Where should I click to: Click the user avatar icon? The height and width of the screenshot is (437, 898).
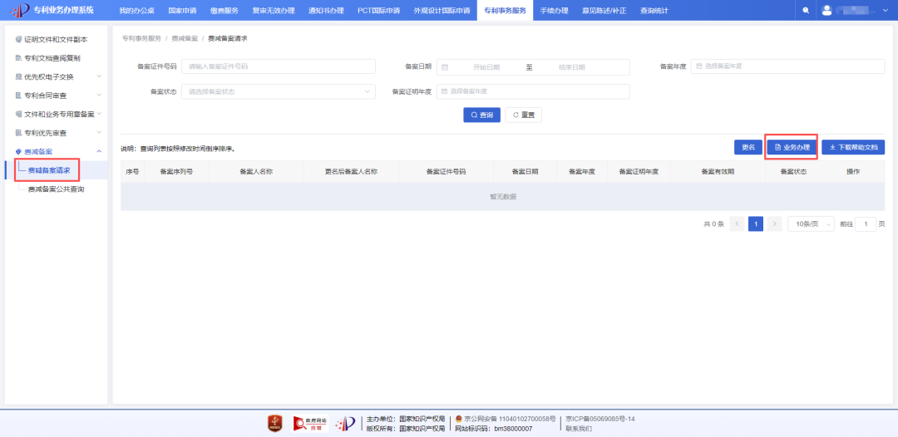(826, 10)
